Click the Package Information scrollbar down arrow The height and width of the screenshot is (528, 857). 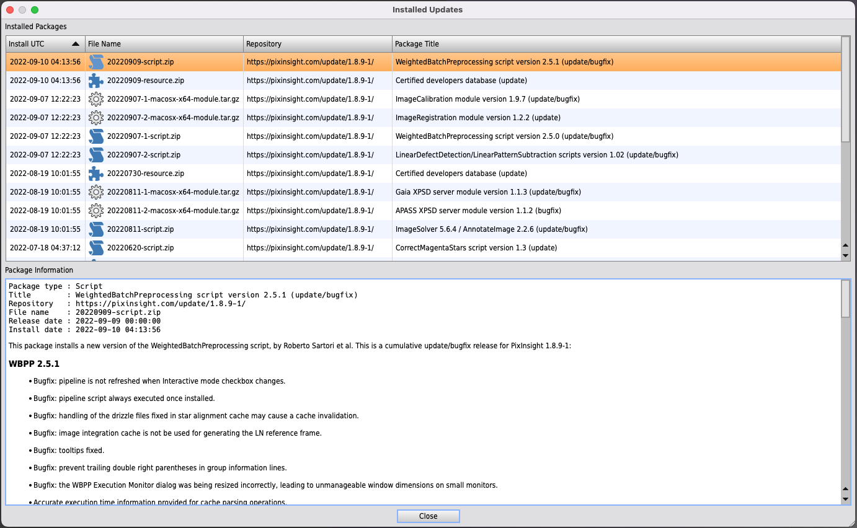846,499
